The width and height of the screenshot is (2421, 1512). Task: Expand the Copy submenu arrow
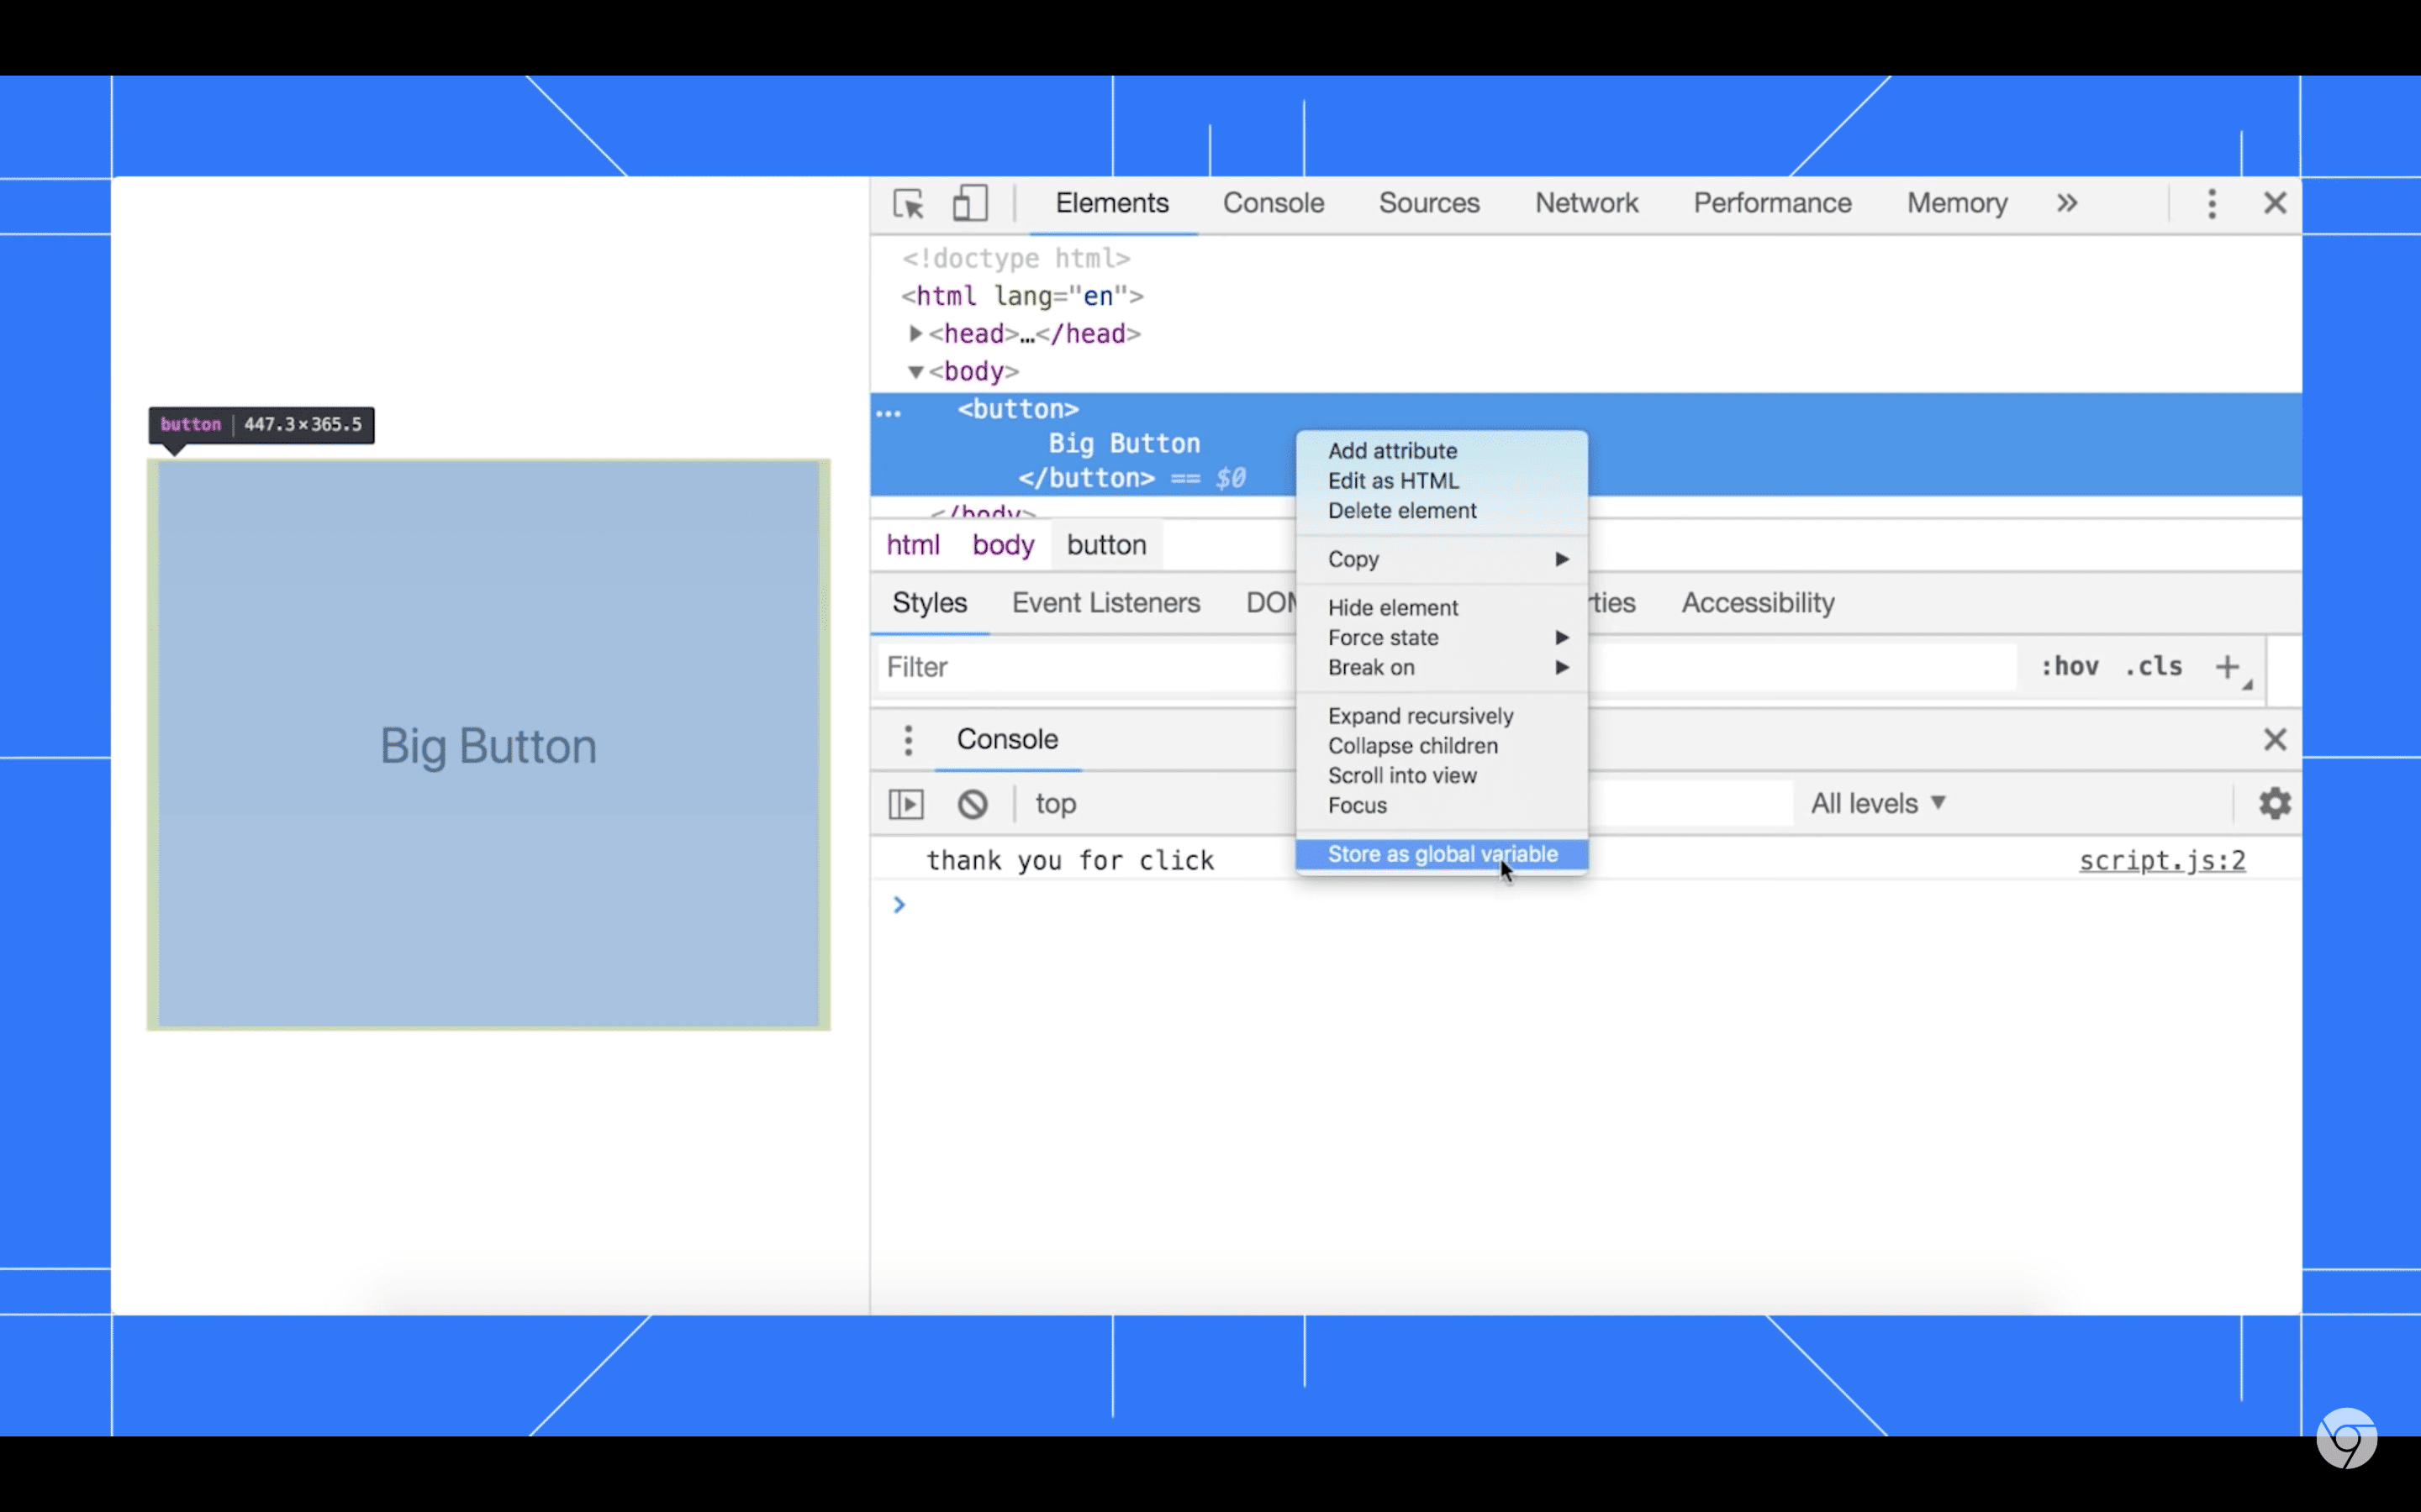(1562, 558)
